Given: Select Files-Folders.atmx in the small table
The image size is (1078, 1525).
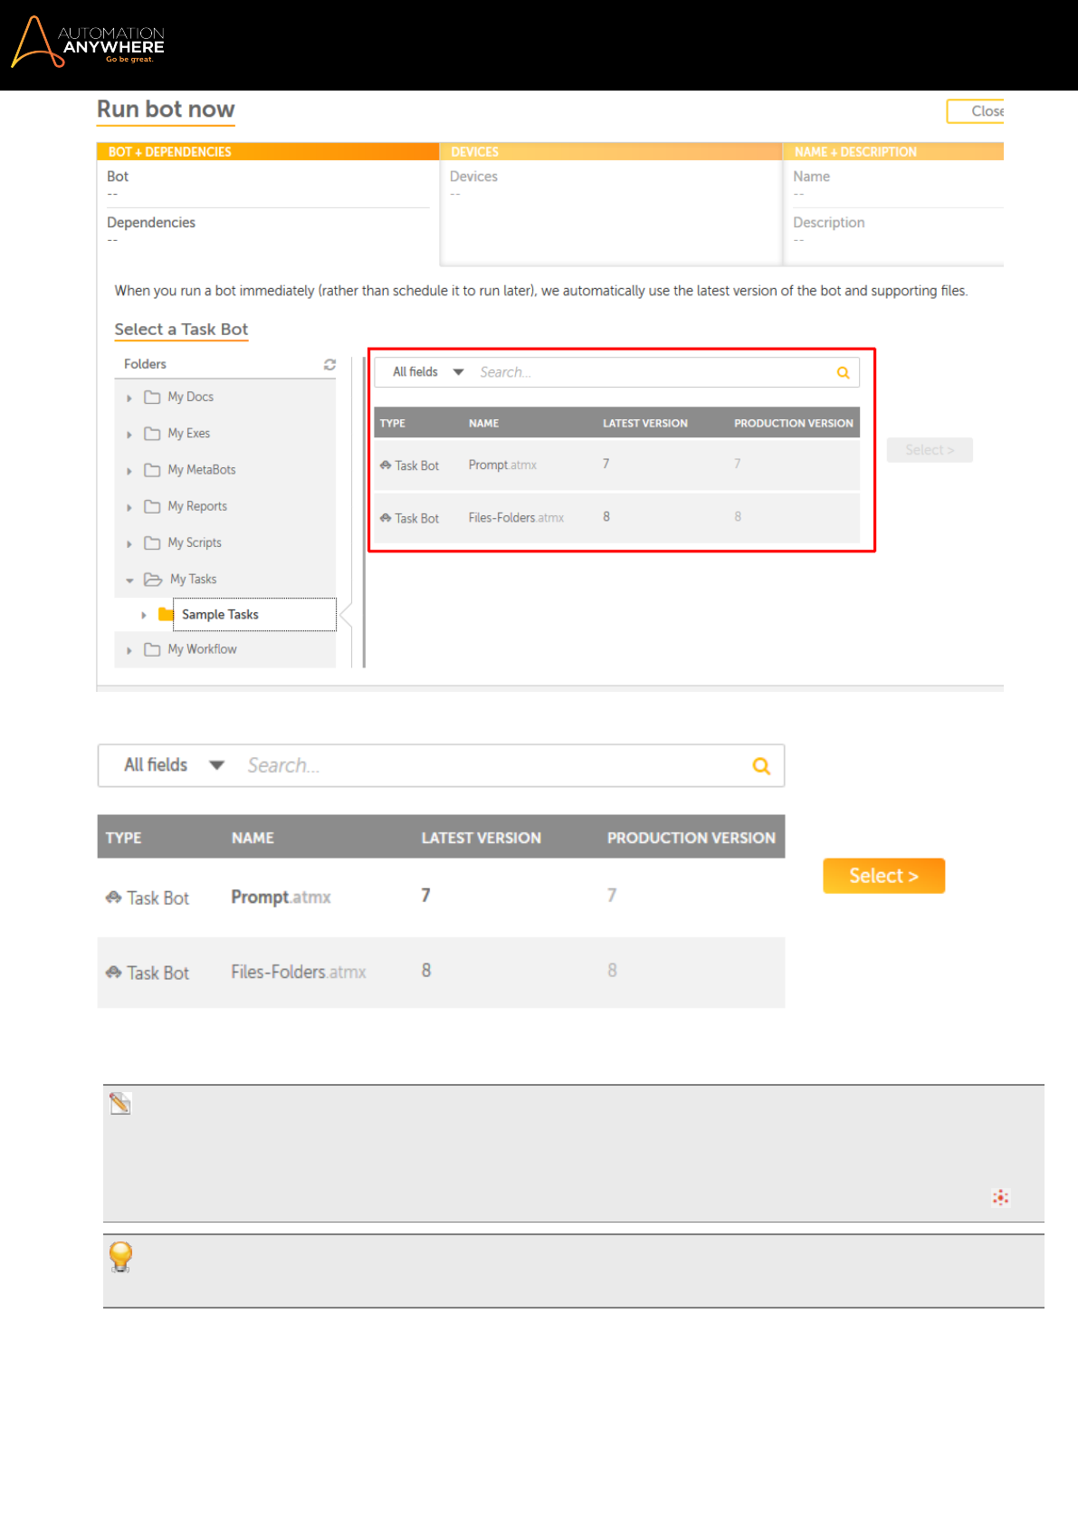Looking at the screenshot, I should (516, 517).
